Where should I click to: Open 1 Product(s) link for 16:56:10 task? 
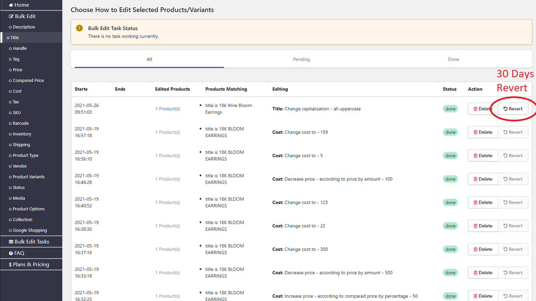pyautogui.click(x=167, y=156)
